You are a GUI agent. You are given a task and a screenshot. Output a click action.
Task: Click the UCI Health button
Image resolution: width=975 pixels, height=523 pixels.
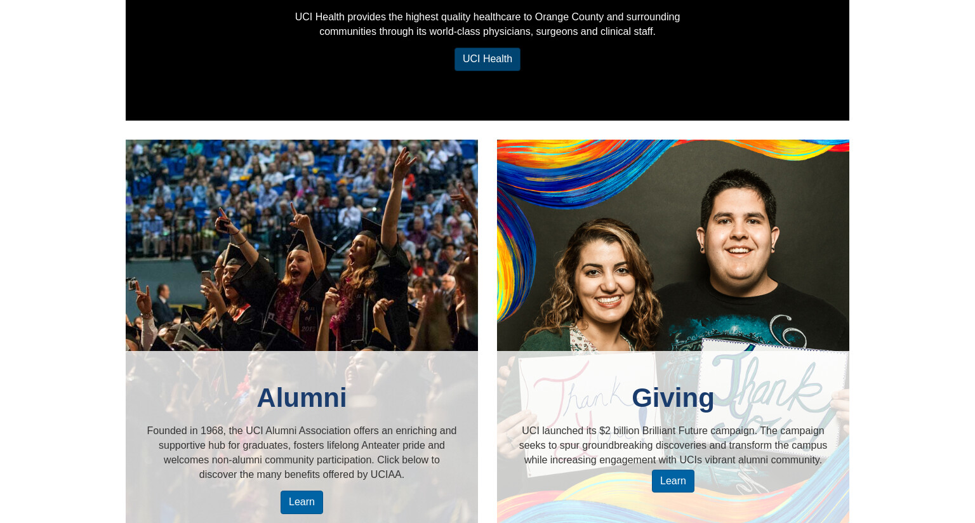[487, 59]
